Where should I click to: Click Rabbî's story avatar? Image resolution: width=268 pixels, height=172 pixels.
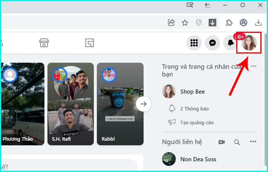tap(109, 75)
